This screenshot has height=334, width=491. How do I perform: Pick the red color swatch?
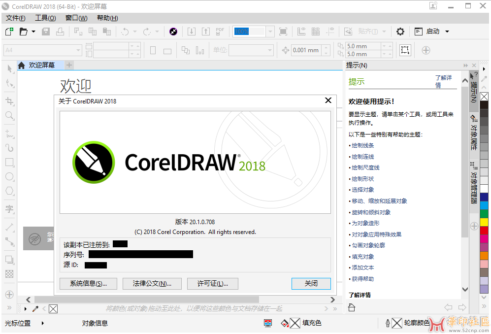pos(484,230)
